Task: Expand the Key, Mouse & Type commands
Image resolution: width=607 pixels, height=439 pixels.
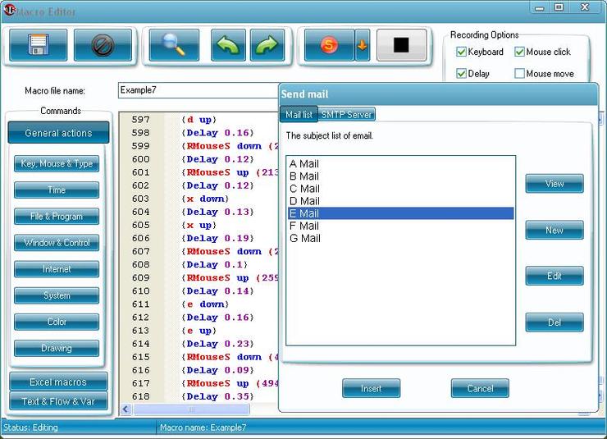Action: coord(57,164)
